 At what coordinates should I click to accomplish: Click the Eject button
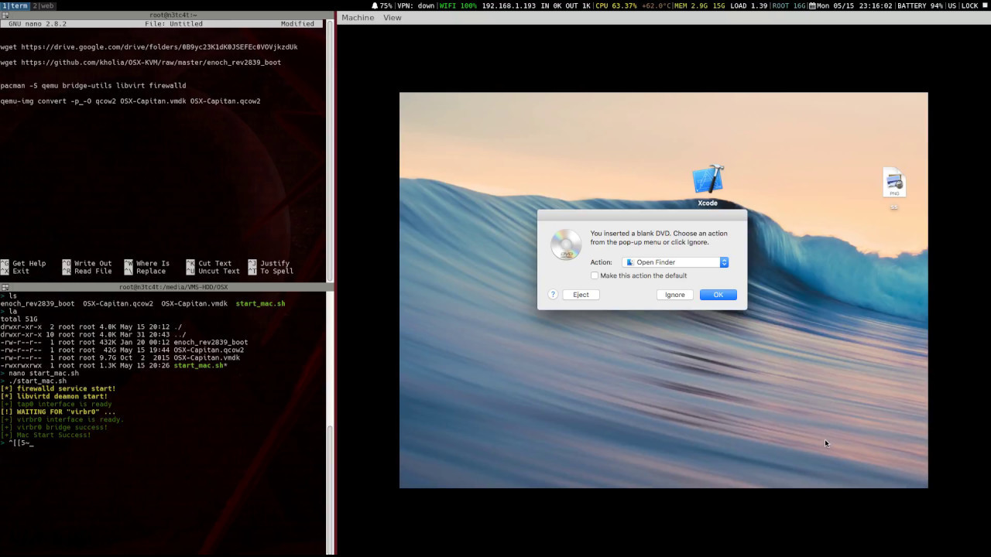tap(581, 295)
